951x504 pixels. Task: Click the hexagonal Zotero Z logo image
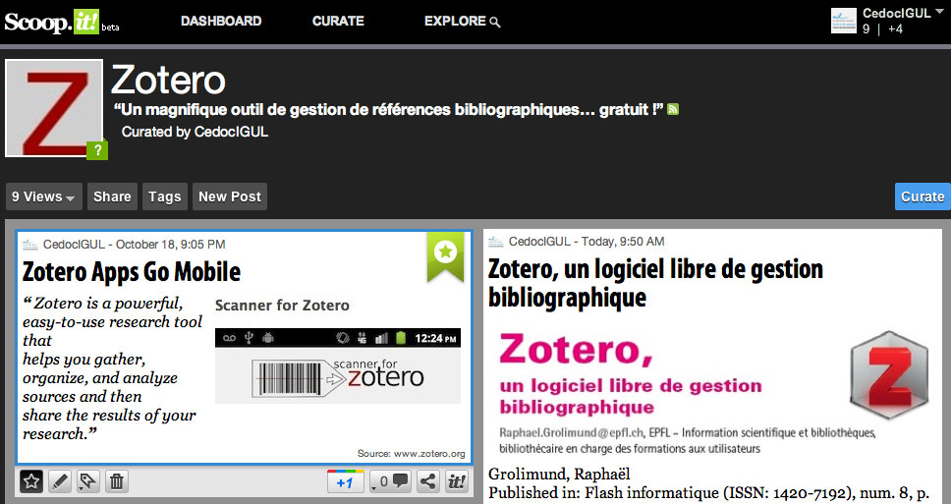point(889,374)
